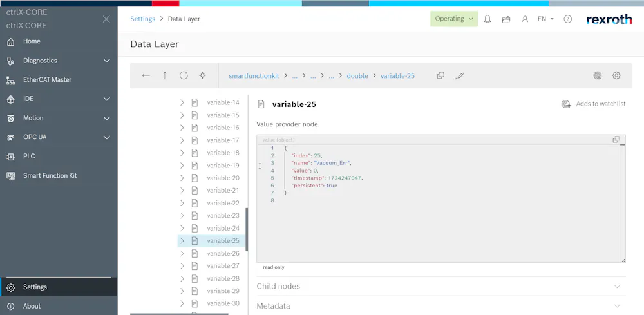Expand the OPC UA menu chevron
The height and width of the screenshot is (315, 644).
point(107,137)
